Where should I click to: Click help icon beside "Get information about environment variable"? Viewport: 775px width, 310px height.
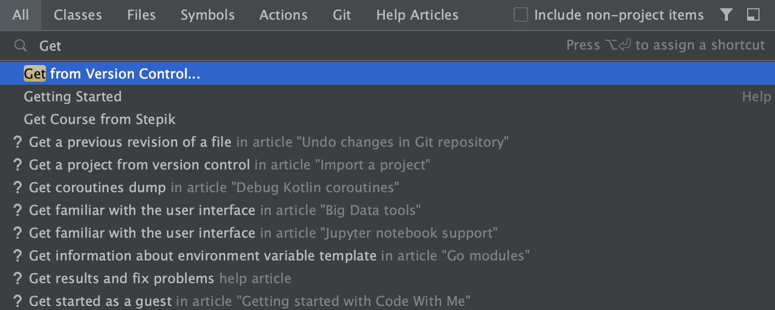tap(18, 256)
